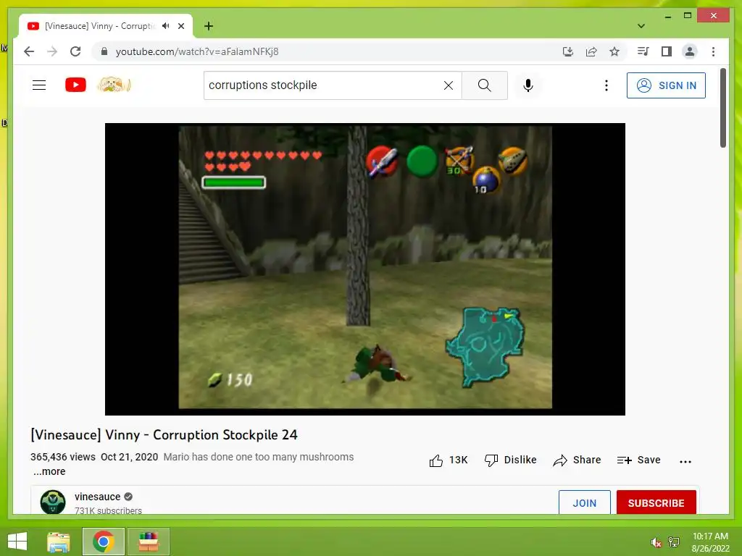Mute the tab via the speaker icon
742x556 pixels.
coord(165,26)
